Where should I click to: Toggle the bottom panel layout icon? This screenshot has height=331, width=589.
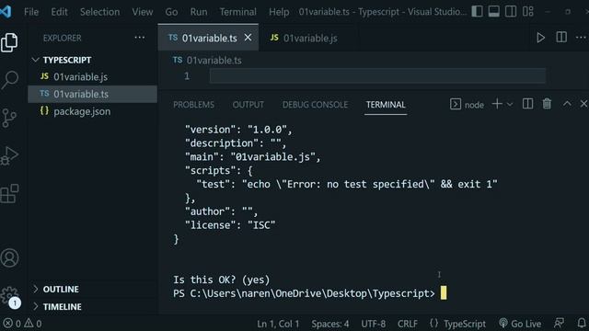(x=494, y=12)
